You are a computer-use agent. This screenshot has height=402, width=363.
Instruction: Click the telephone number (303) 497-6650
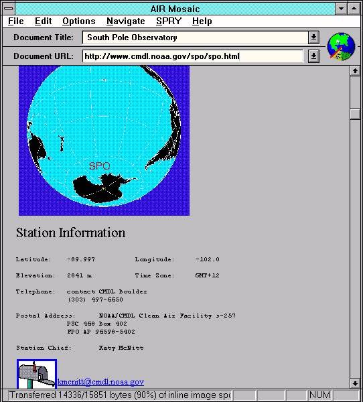95,299
